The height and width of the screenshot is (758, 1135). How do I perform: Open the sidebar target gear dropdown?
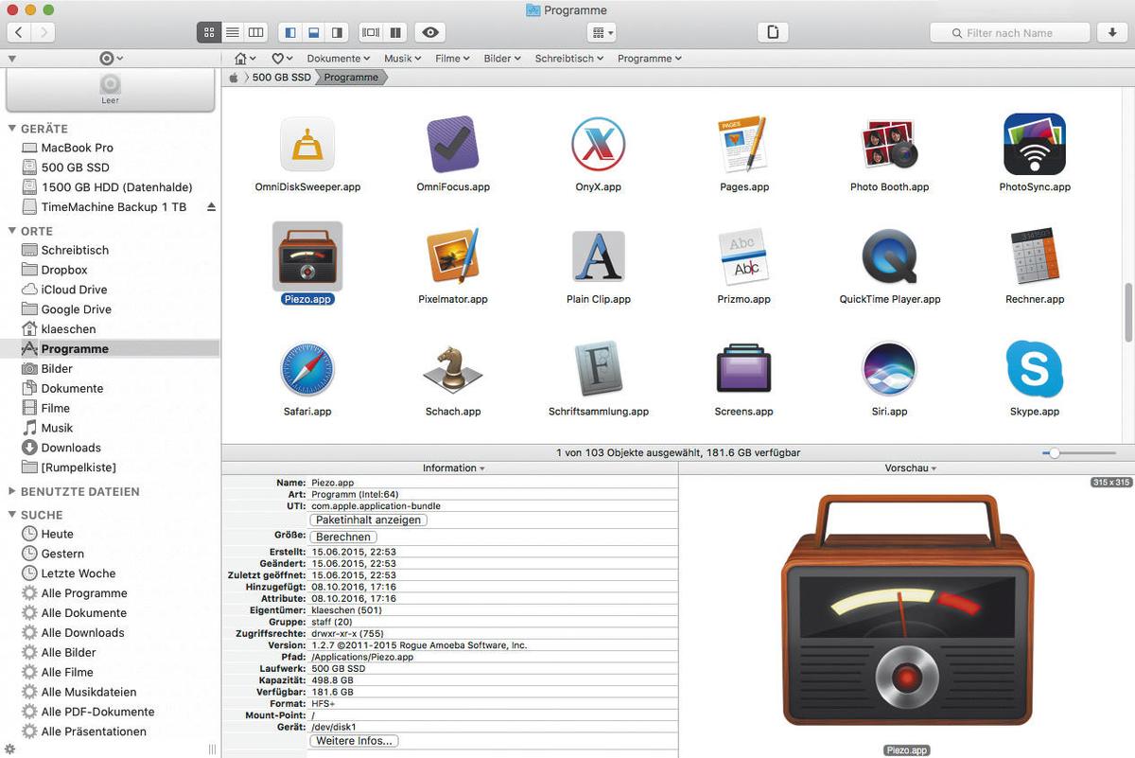pyautogui.click(x=111, y=59)
